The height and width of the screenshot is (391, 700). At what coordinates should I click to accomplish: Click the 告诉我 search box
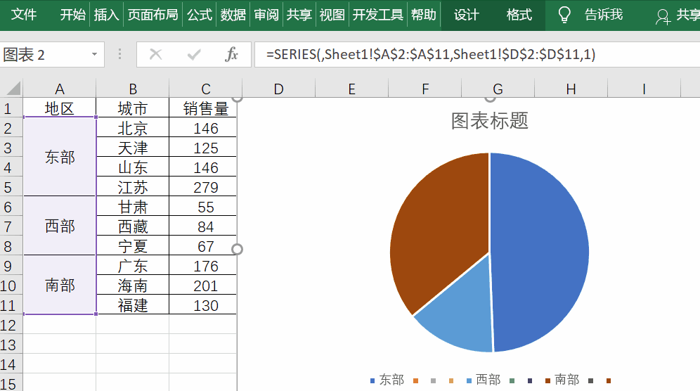coord(604,15)
